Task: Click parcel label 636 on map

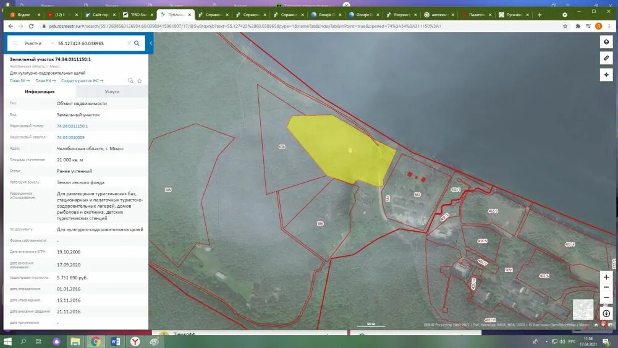Action: [x=281, y=146]
